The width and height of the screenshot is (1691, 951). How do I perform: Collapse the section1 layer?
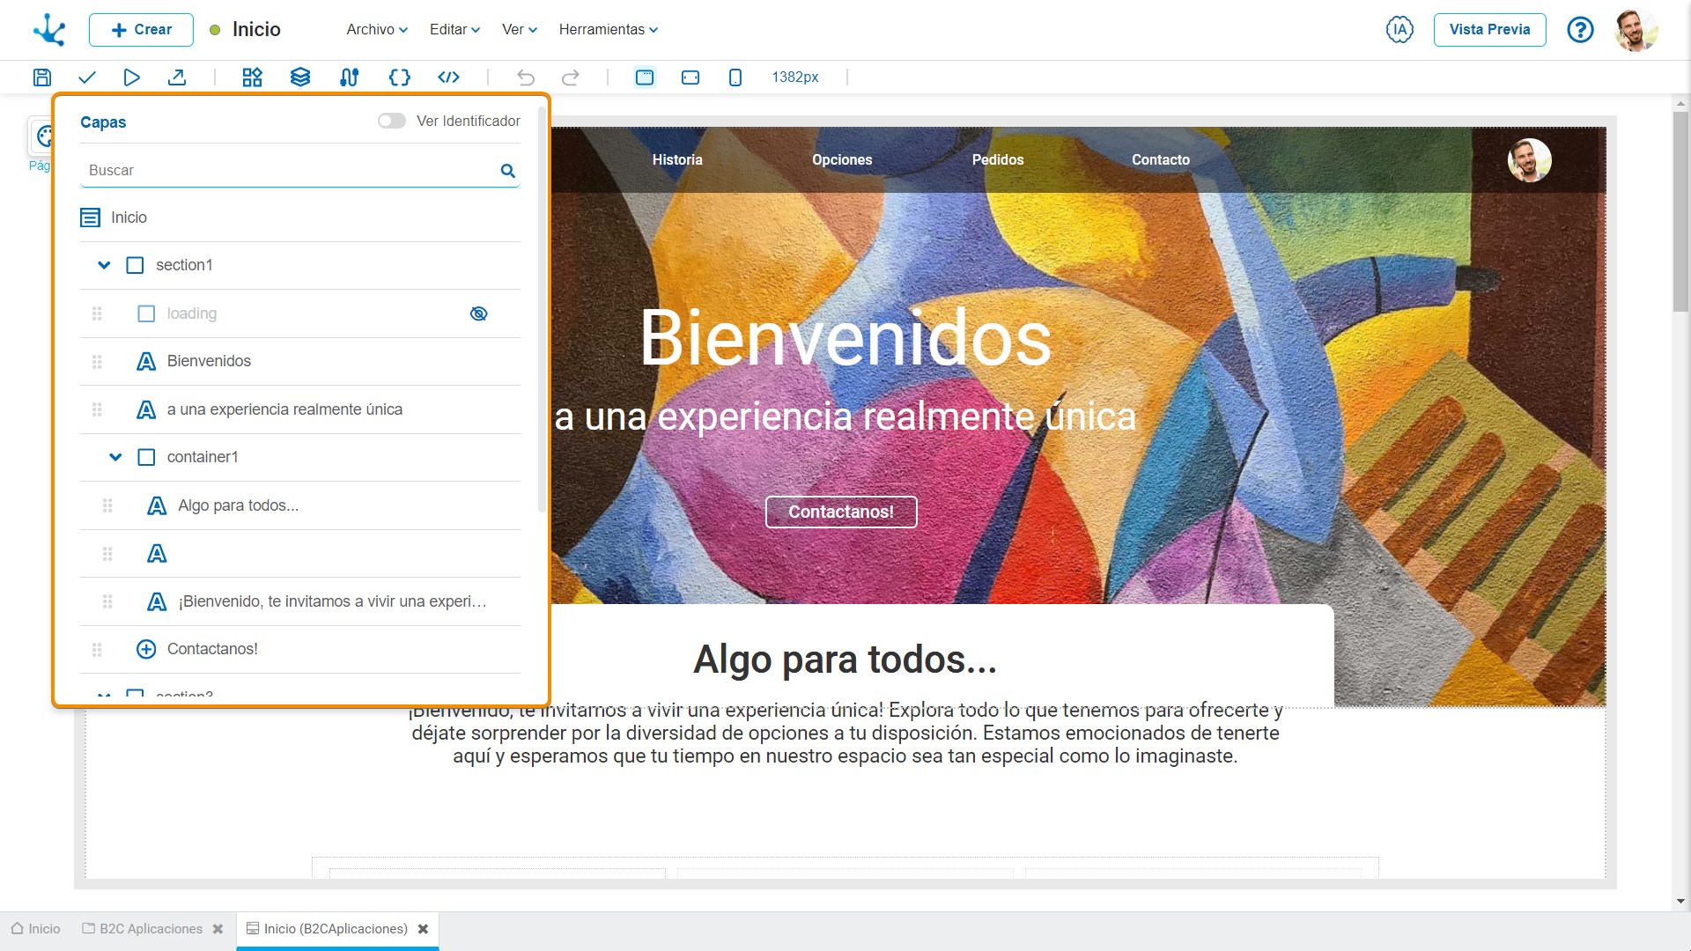coord(104,265)
